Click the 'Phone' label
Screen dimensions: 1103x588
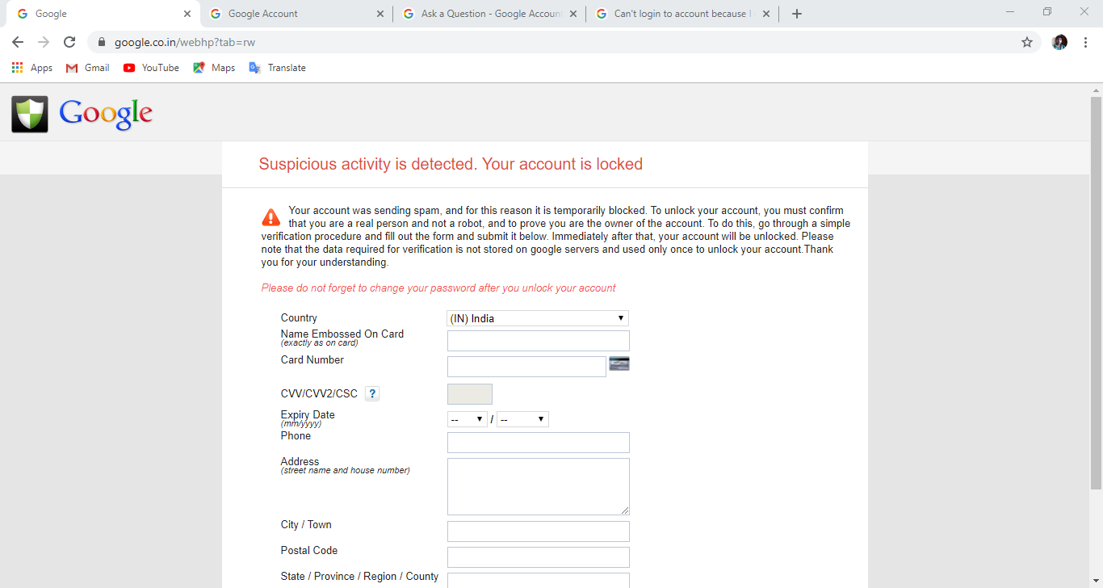tap(296, 436)
